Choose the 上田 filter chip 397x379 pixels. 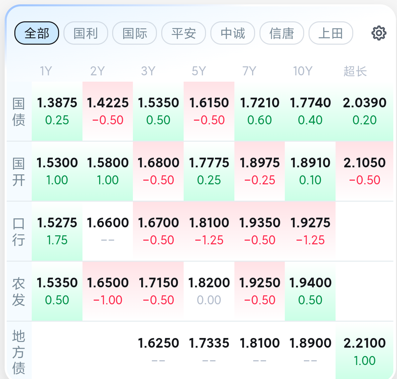click(331, 33)
